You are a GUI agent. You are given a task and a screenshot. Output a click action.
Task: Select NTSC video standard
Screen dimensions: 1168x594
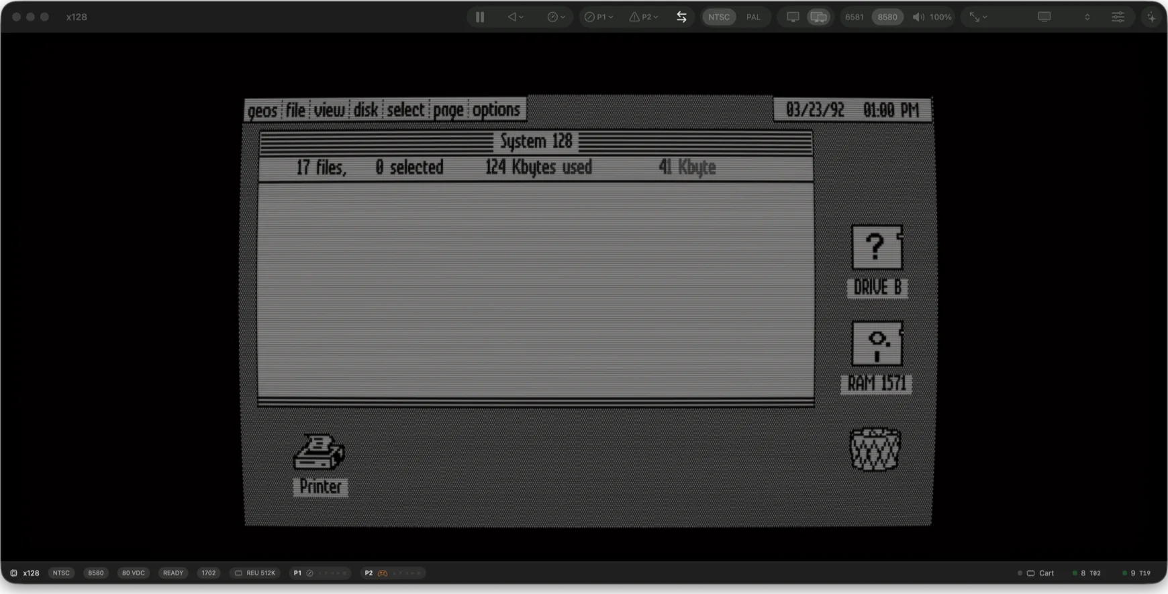[x=719, y=17]
